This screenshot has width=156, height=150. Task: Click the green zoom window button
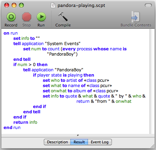(21, 5)
